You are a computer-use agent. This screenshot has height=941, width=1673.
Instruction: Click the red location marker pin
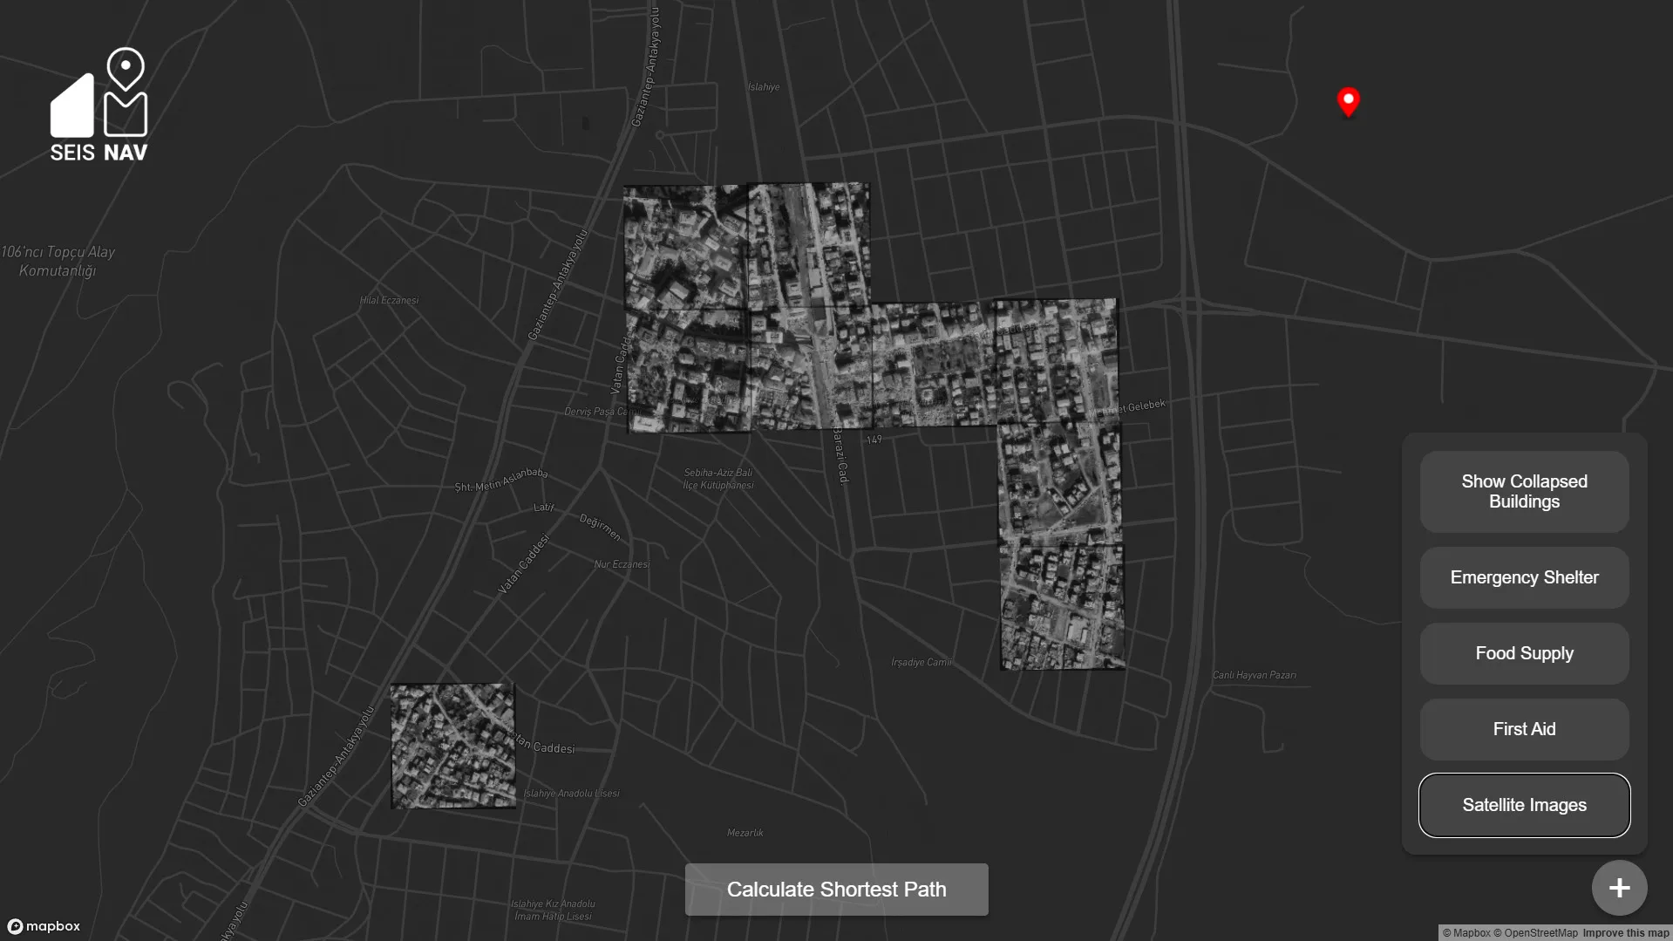pos(1348,102)
